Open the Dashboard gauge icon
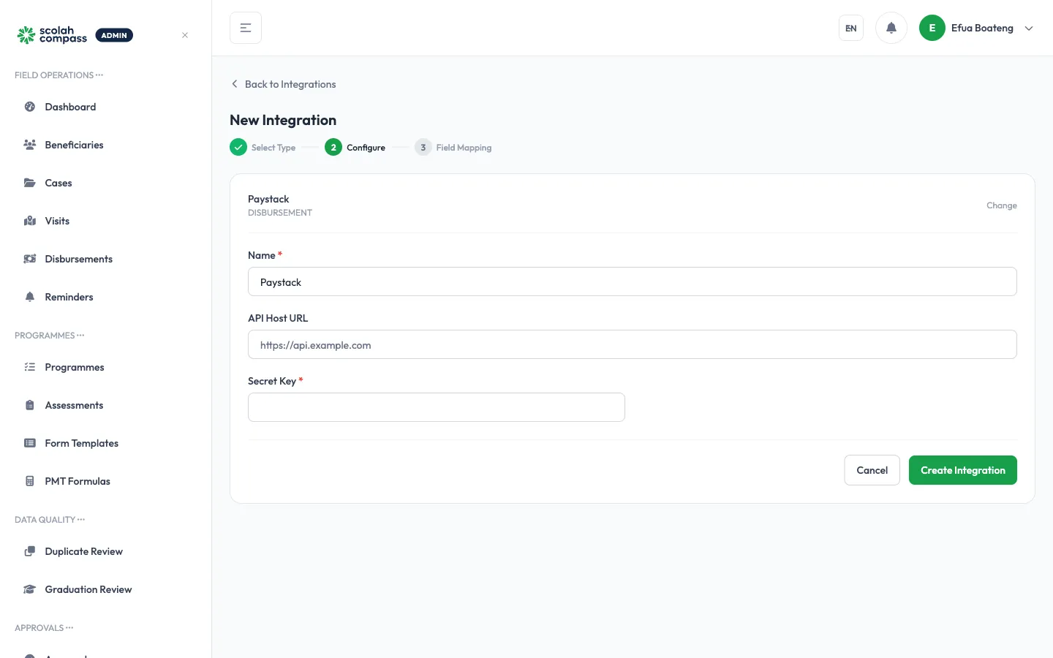Screen dimensions: 1053x658 tap(30, 107)
